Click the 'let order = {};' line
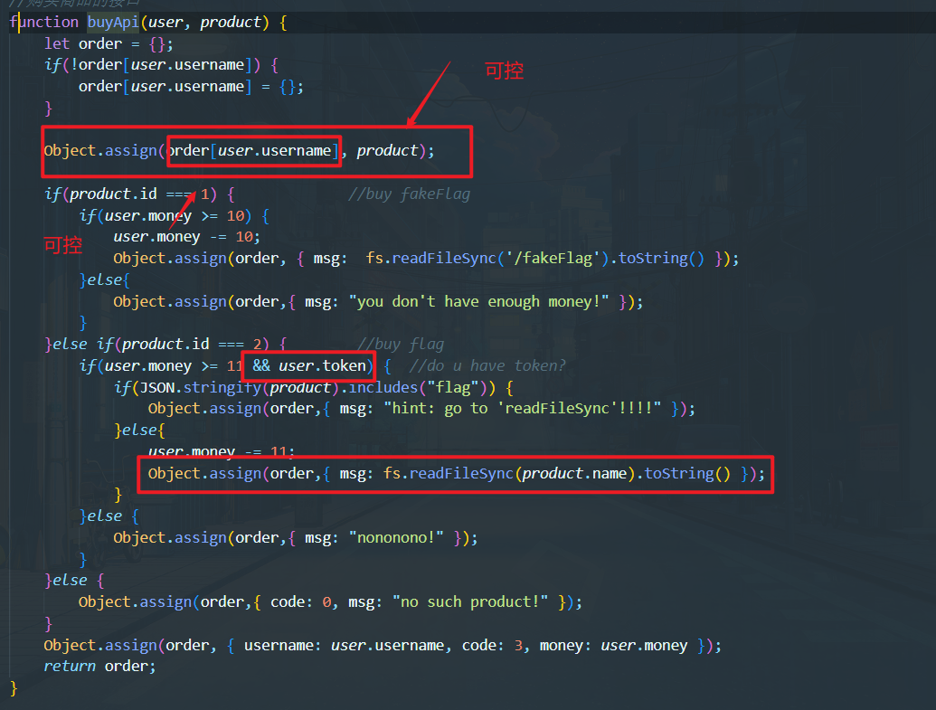This screenshot has width=936, height=710. [109, 43]
